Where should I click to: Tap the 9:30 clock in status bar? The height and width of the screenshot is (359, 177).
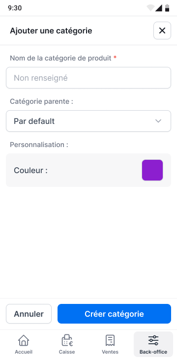[x=15, y=8]
